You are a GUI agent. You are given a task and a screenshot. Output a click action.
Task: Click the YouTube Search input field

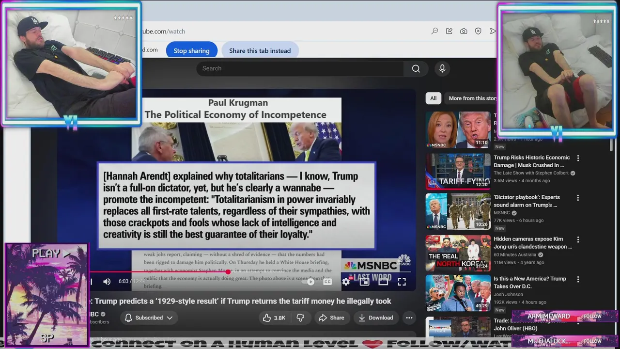pos(300,68)
